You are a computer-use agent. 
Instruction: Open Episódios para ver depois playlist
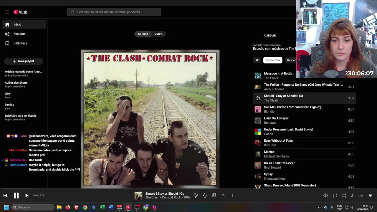[x=24, y=117]
